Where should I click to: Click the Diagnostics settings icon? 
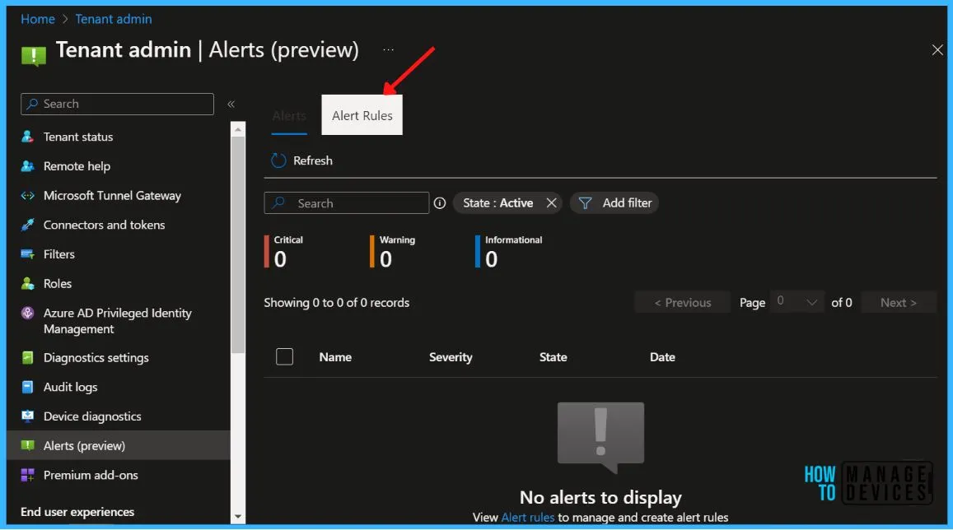pos(27,357)
